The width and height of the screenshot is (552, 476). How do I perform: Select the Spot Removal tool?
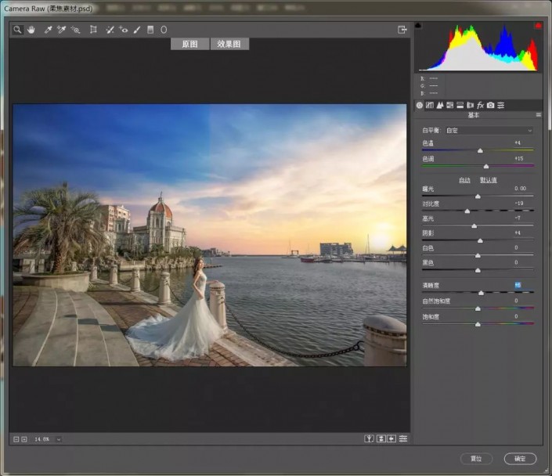click(110, 30)
